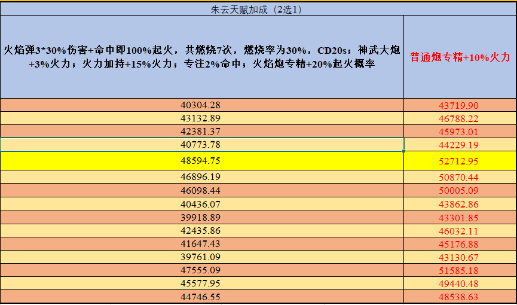This screenshot has height=305, width=517.
Task: Select cell with value 40304.28
Action: [x=202, y=105]
